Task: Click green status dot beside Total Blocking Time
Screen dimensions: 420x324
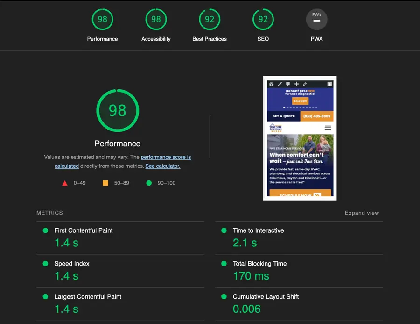Action: click(224, 264)
